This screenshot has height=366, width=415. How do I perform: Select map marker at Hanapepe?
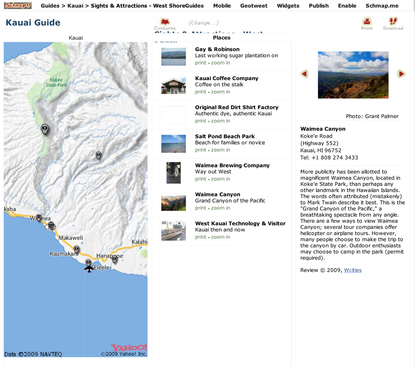[115, 259]
